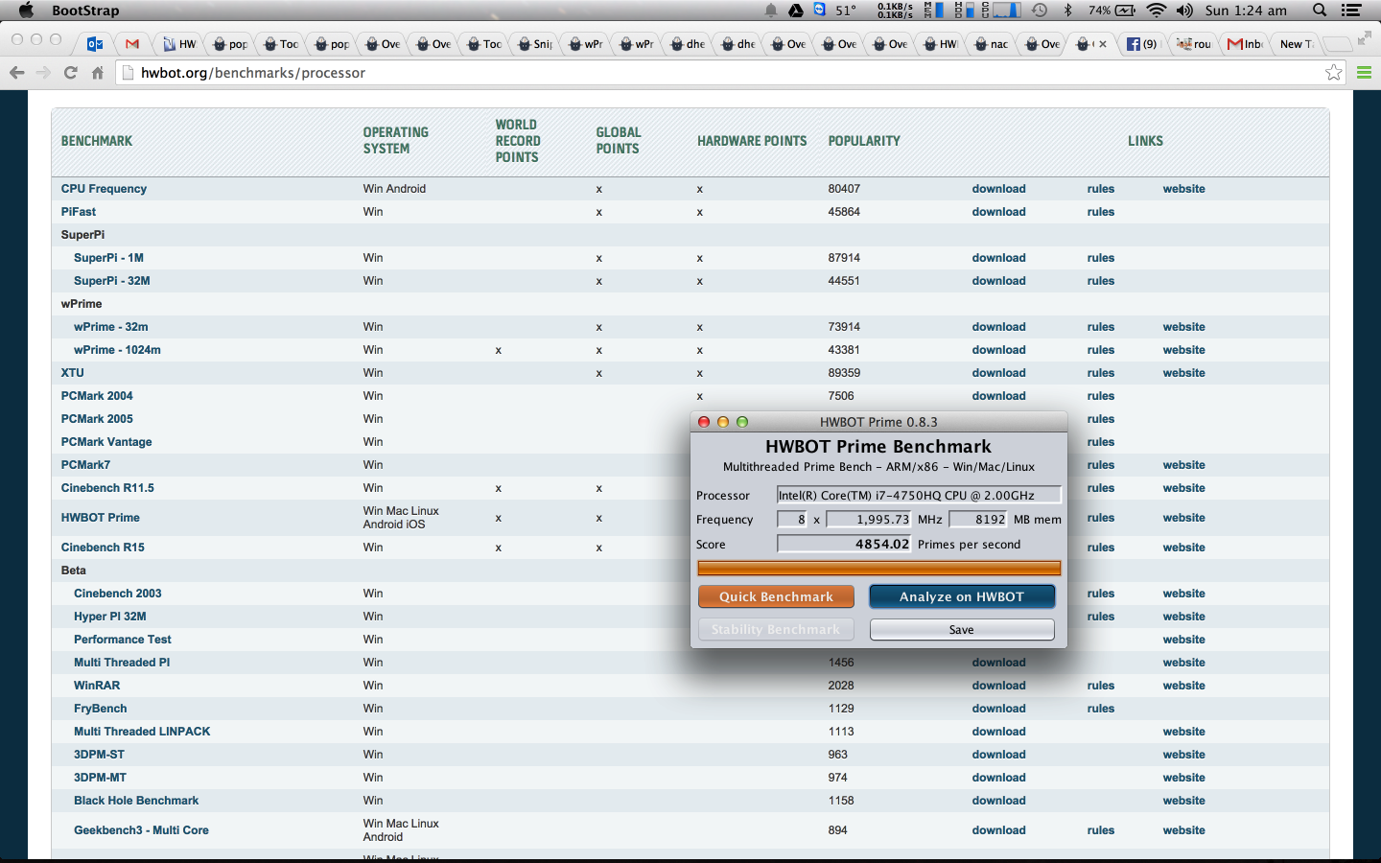Close the active tab with its x
This screenshot has width=1381, height=863.
coord(1103,44)
